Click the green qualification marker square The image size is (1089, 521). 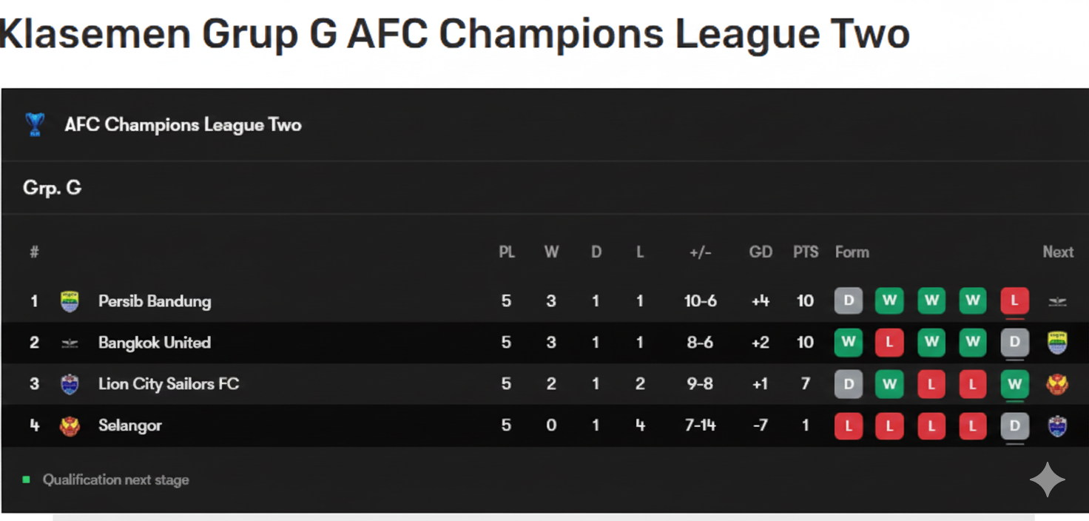click(27, 480)
